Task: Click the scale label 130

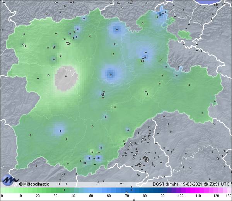Action: pyautogui.click(x=229, y=196)
